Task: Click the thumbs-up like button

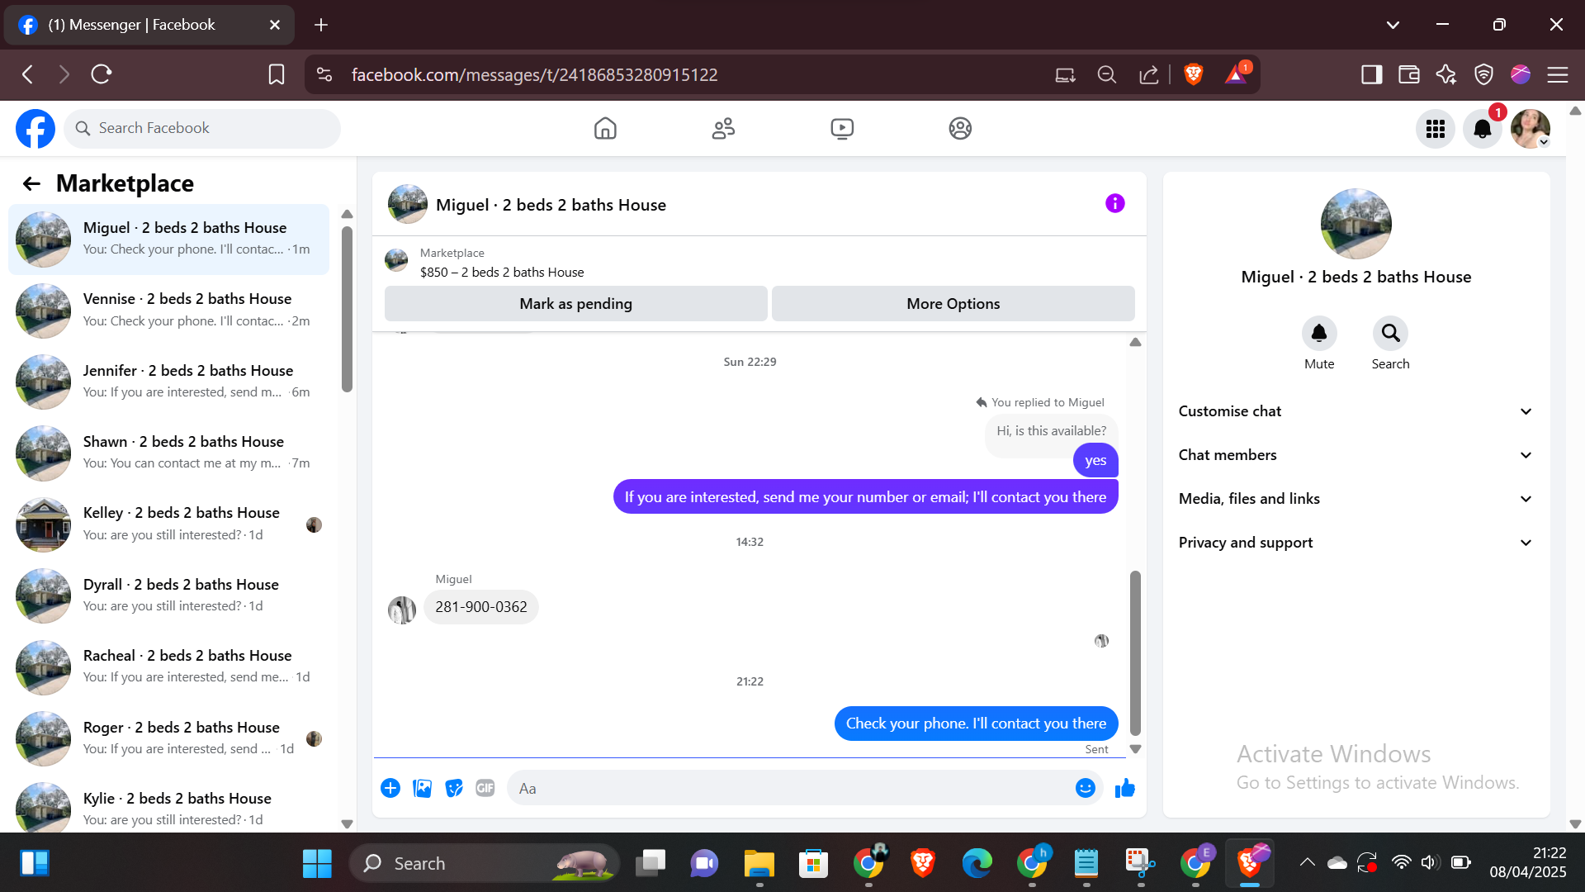Action: (1124, 789)
